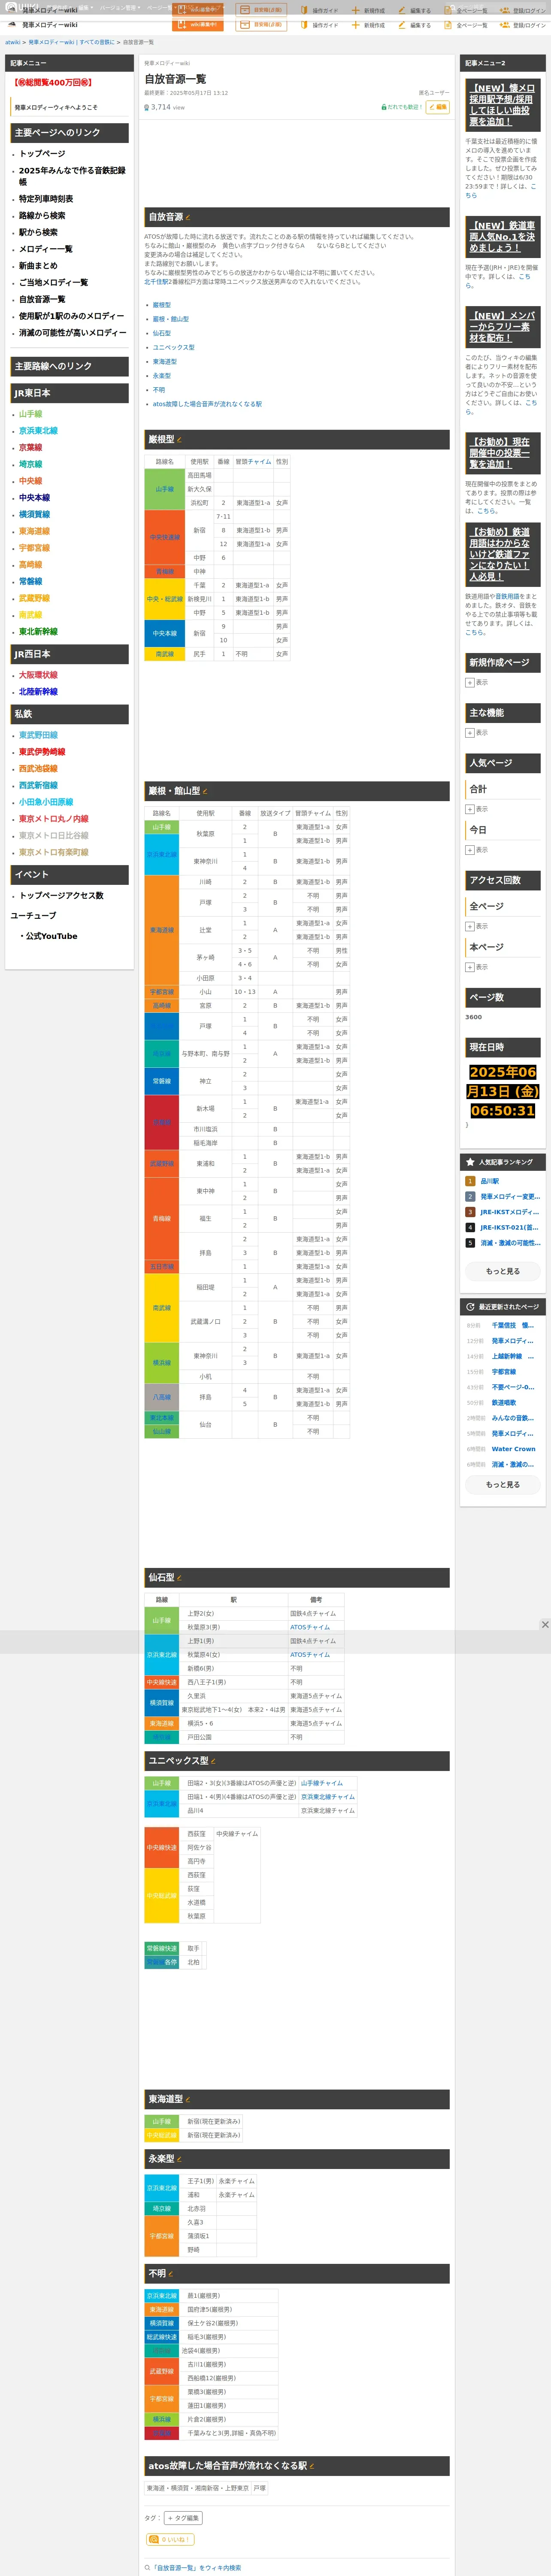
Task: Click the search icon at page bottom
Action: coord(147,2568)
